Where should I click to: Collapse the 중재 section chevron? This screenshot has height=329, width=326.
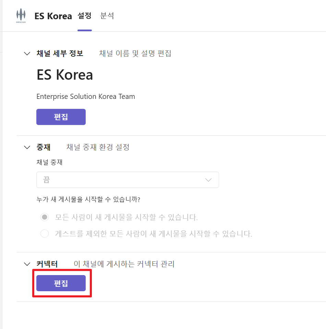click(x=27, y=147)
